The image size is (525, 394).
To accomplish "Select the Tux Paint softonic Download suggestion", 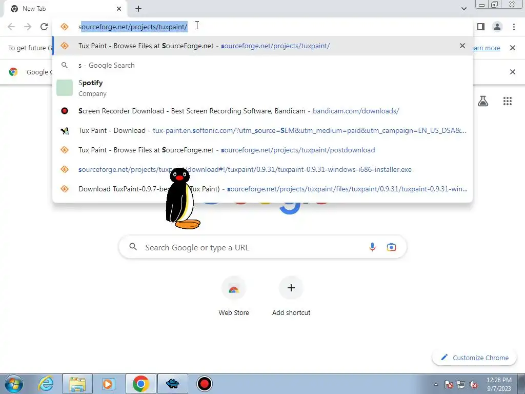I will click(262, 130).
